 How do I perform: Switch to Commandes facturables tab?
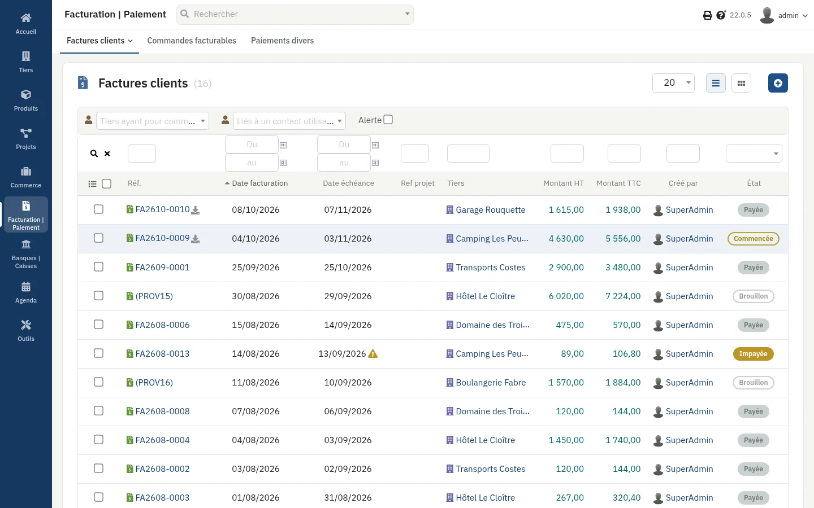click(x=192, y=41)
